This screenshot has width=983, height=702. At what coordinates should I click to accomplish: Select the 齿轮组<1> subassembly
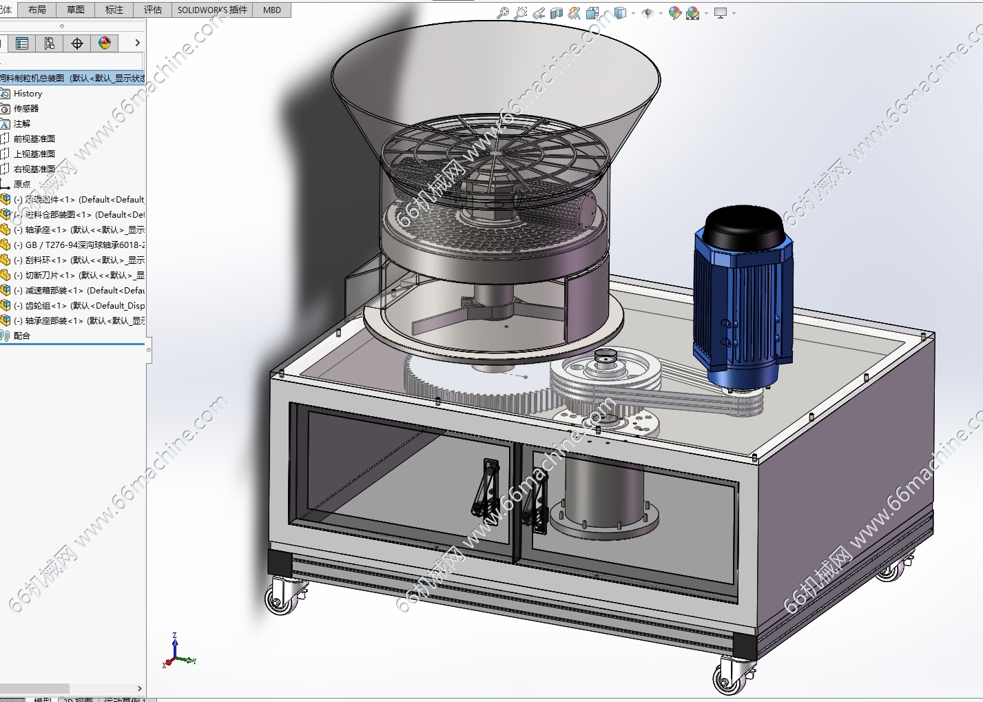[x=79, y=306]
